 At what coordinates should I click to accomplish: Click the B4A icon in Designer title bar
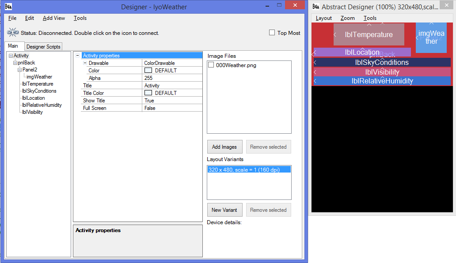click(8, 7)
